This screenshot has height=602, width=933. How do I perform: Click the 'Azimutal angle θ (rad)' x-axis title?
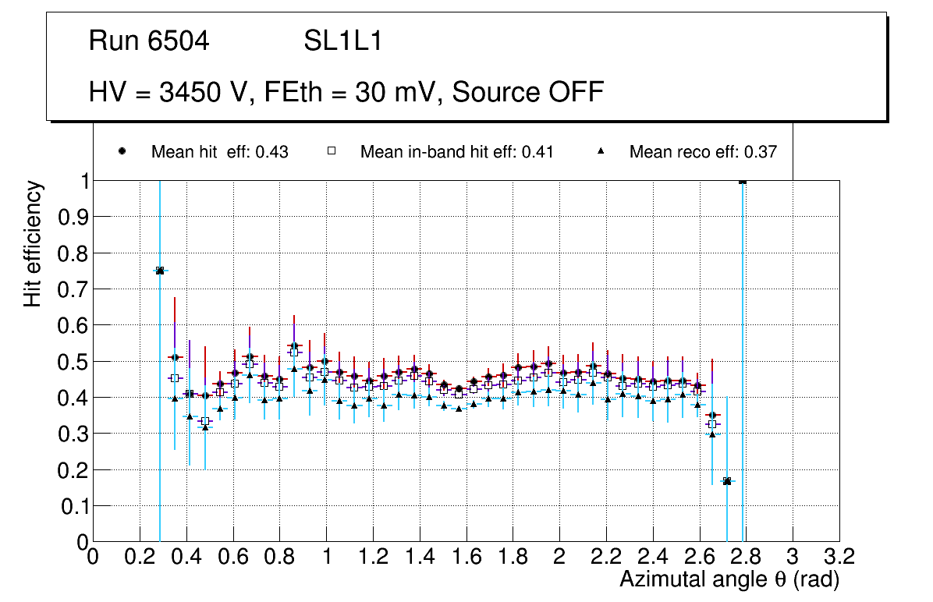(729, 579)
